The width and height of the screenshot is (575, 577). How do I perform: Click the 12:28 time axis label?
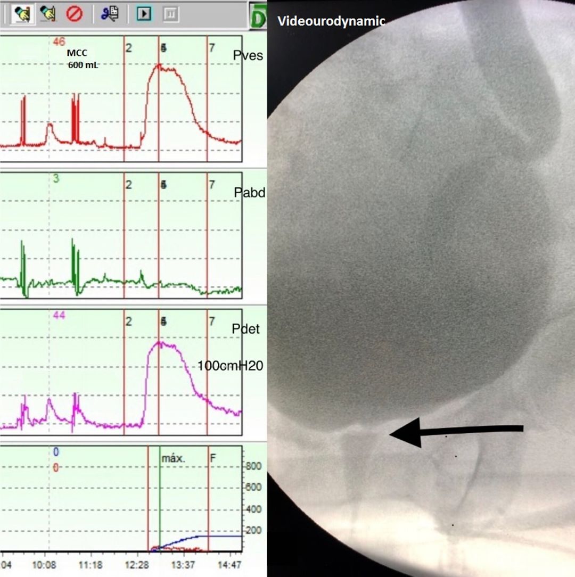tap(137, 565)
